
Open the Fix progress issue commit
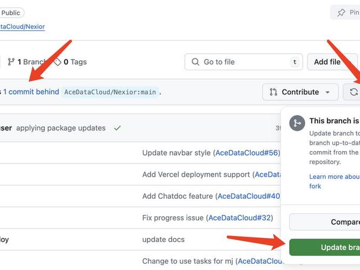click(x=173, y=218)
